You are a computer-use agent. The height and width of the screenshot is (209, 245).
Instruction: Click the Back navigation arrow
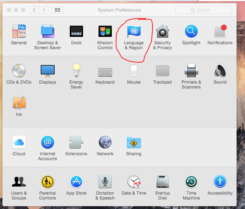(x=34, y=10)
